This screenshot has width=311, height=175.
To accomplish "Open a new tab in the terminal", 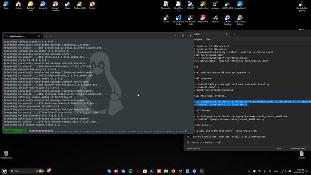I will click(46, 36).
